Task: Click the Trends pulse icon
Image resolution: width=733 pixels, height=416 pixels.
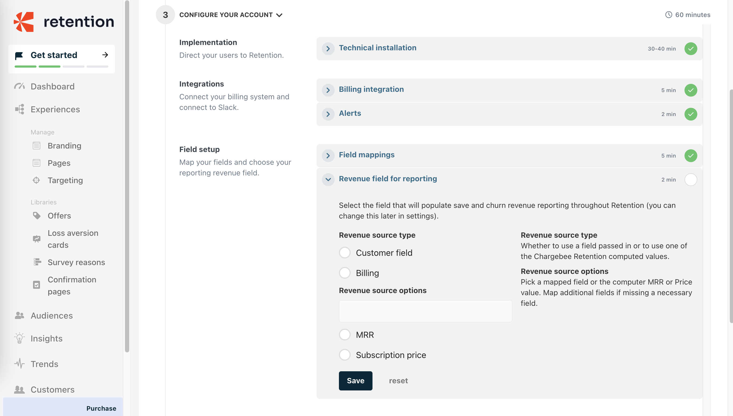Action: [x=19, y=364]
